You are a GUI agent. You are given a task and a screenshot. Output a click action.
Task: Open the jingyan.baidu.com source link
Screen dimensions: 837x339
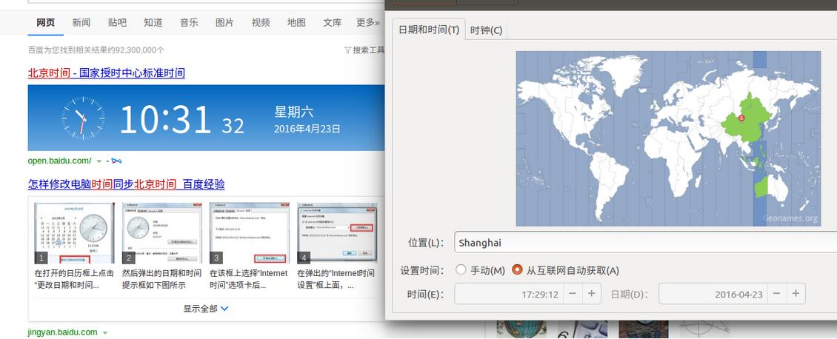pyautogui.click(x=62, y=332)
